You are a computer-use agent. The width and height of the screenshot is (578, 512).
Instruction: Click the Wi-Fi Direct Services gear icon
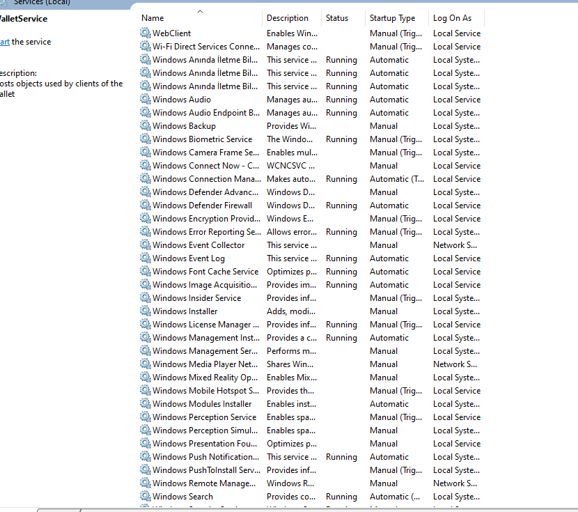click(146, 47)
